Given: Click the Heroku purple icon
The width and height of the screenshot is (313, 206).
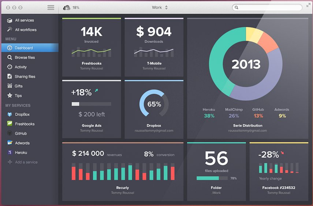Looking at the screenshot, I should tap(10, 152).
